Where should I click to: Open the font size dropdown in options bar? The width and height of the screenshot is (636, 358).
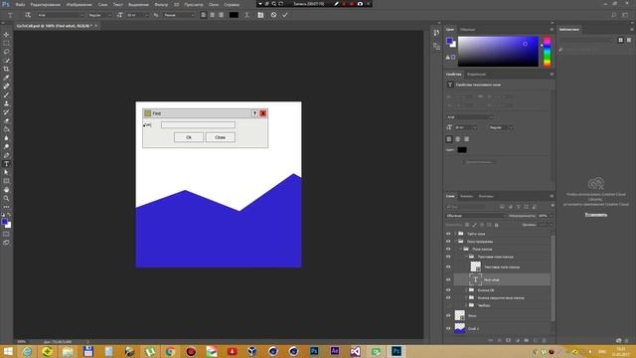click(x=137, y=15)
